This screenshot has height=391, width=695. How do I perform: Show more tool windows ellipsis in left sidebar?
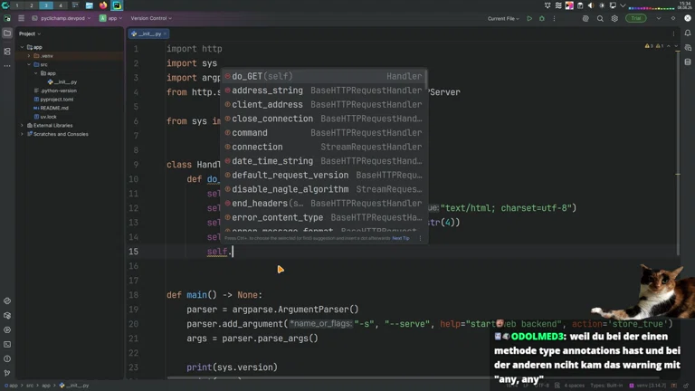click(x=7, y=65)
